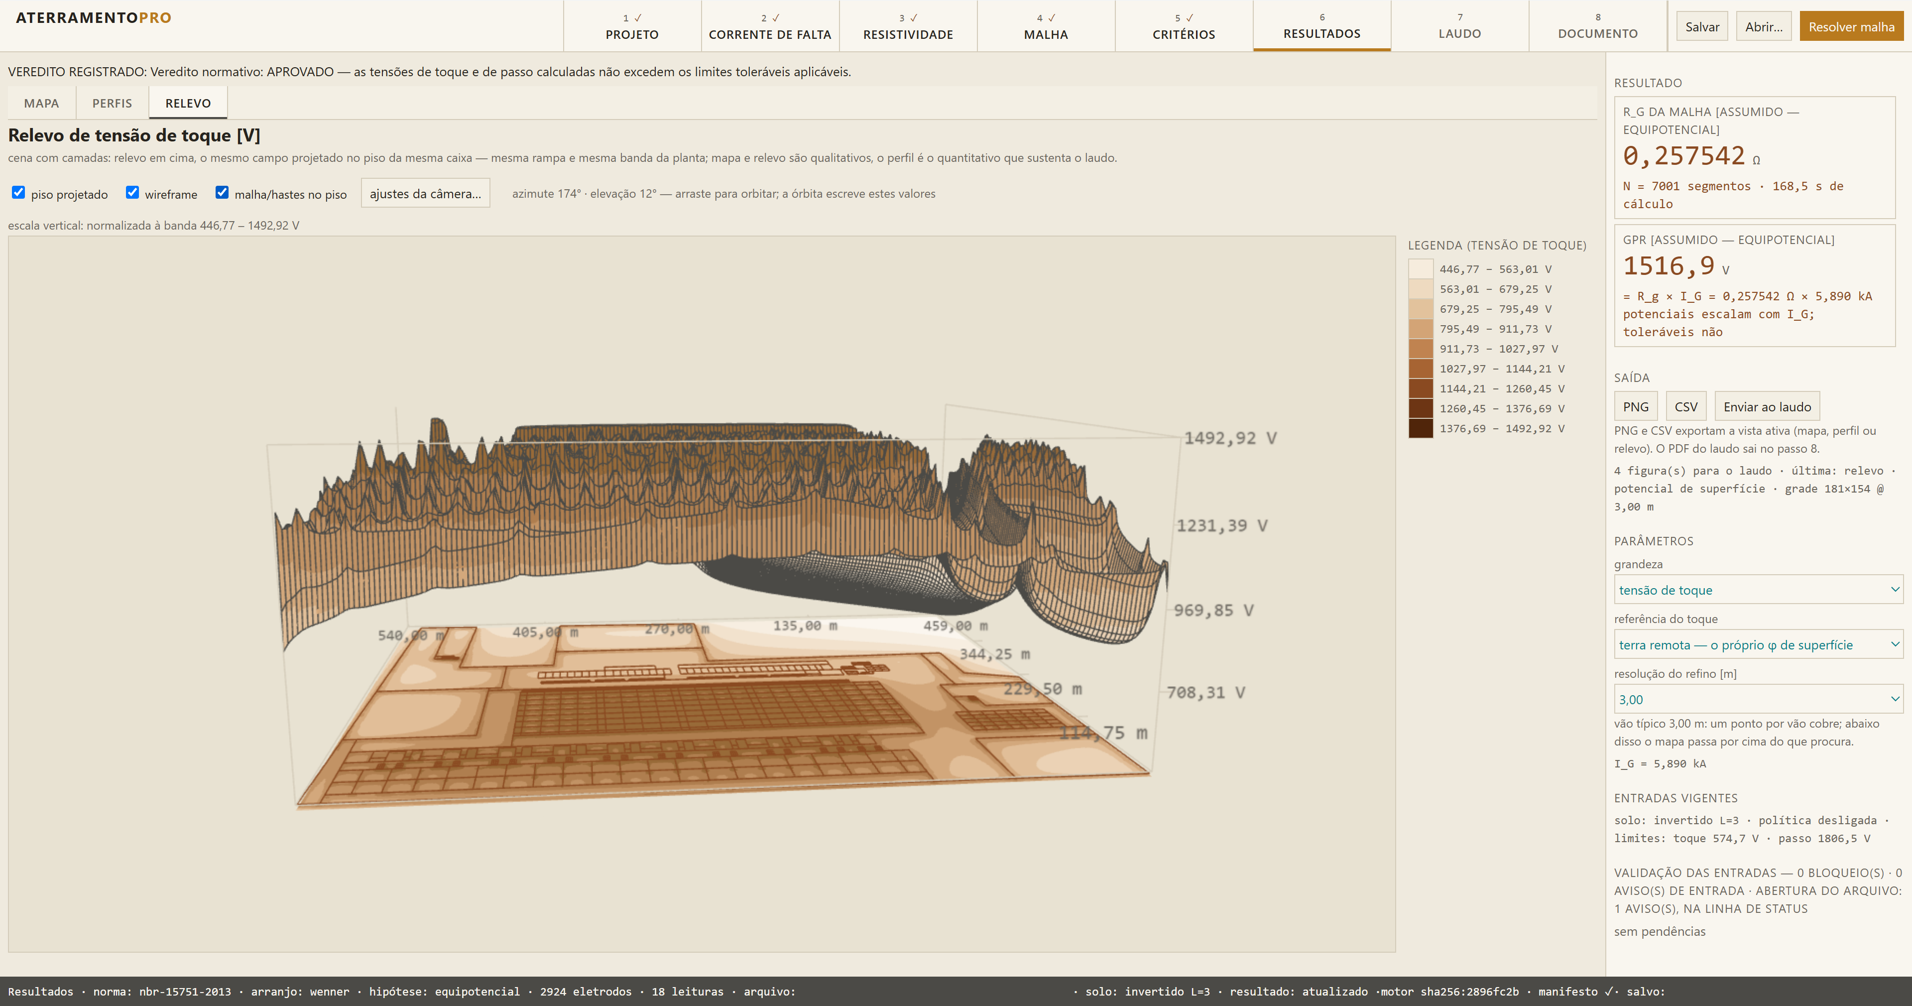Screen dimensions: 1912x1006
Task: Open the resolução do refino dropdown
Action: point(1758,699)
